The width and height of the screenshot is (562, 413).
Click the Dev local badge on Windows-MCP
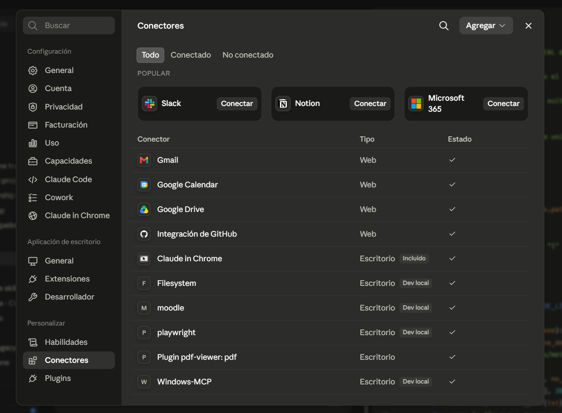416,382
